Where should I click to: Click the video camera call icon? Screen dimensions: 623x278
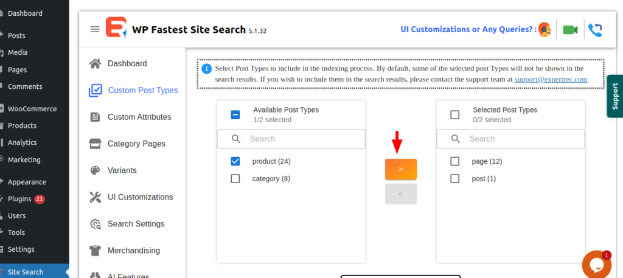coord(570,30)
